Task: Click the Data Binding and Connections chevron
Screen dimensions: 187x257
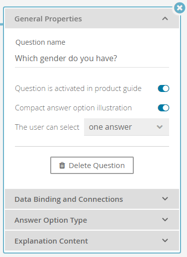Action: 165,199
